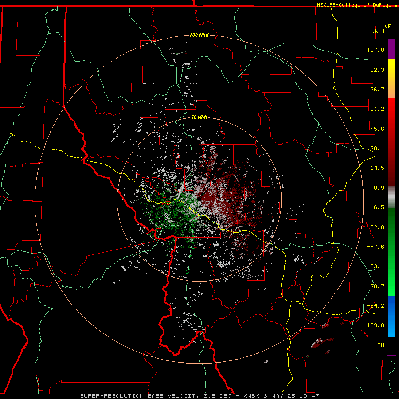Click the 100 NMI range ring label
399x399 pixels.
pos(199,35)
